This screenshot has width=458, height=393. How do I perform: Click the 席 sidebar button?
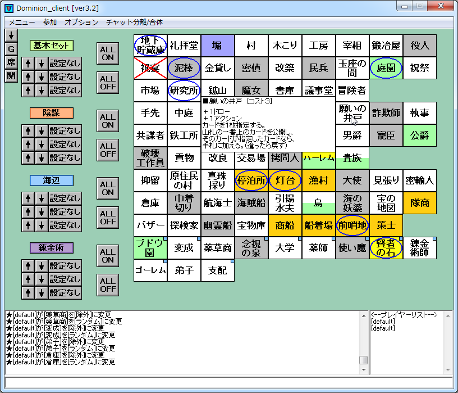click(x=11, y=62)
